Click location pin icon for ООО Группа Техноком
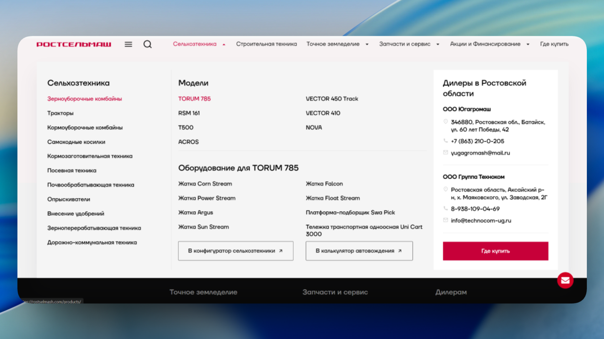This screenshot has width=604, height=339. tap(446, 190)
